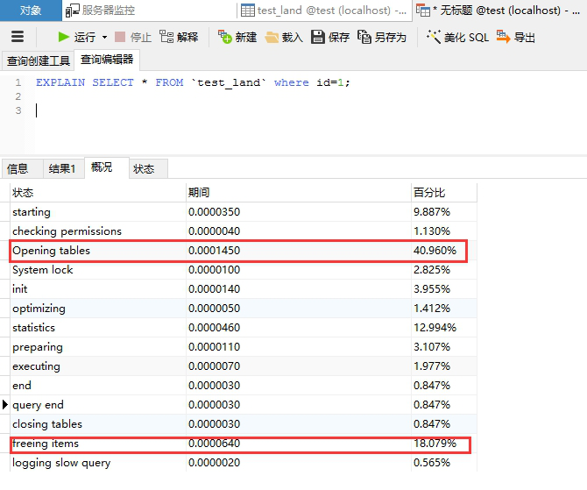The height and width of the screenshot is (490, 587).
Task: Switch to 查询创建工具 tab
Action: [39, 60]
